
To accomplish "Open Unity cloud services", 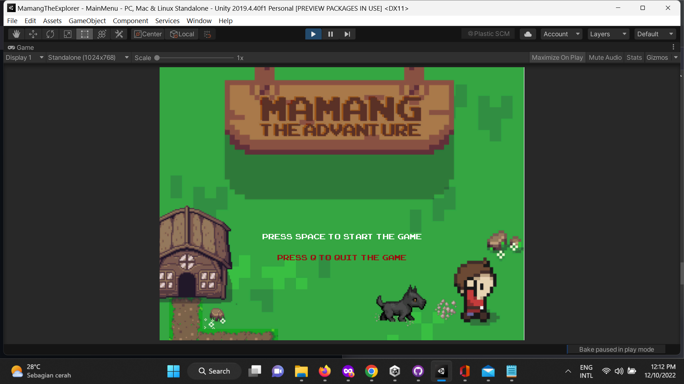I will (528, 34).
